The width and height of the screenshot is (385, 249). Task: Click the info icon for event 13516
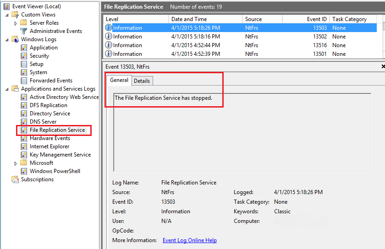pos(109,45)
